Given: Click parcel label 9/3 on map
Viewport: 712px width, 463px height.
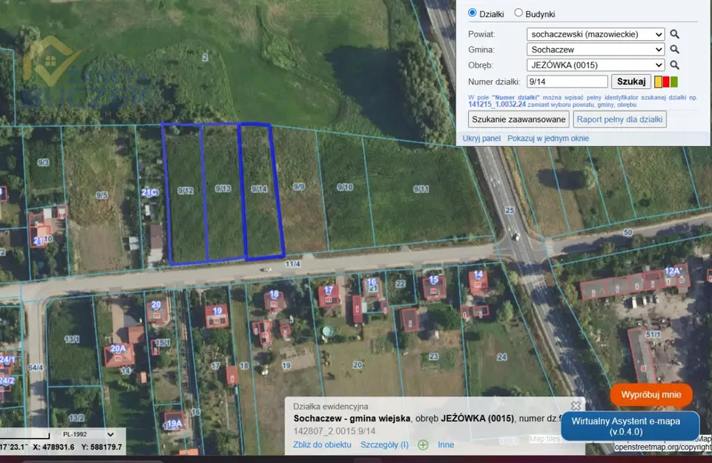Looking at the screenshot, I should 44,162.
